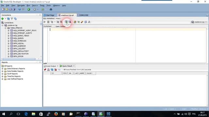Click the SQL Tuning Advisor icon
The width and height of the screenshot is (209, 117).
pos(61,22)
